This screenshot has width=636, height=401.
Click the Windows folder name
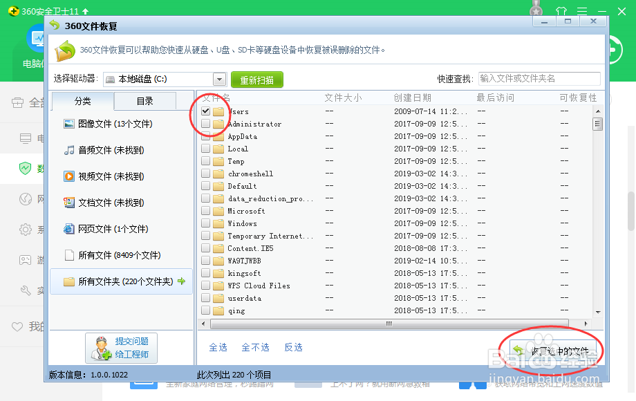pyautogui.click(x=242, y=223)
